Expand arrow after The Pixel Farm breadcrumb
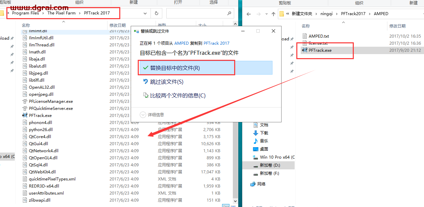The height and width of the screenshot is (207, 424). pyautogui.click(x=80, y=13)
